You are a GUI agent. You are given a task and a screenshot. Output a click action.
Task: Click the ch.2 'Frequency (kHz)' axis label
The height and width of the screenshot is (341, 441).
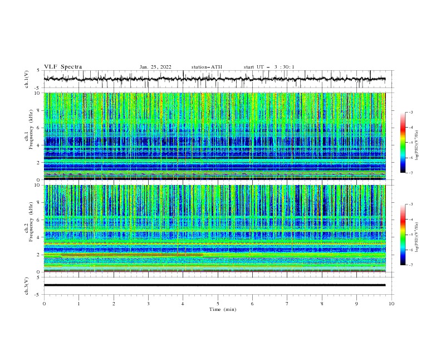tap(31, 222)
